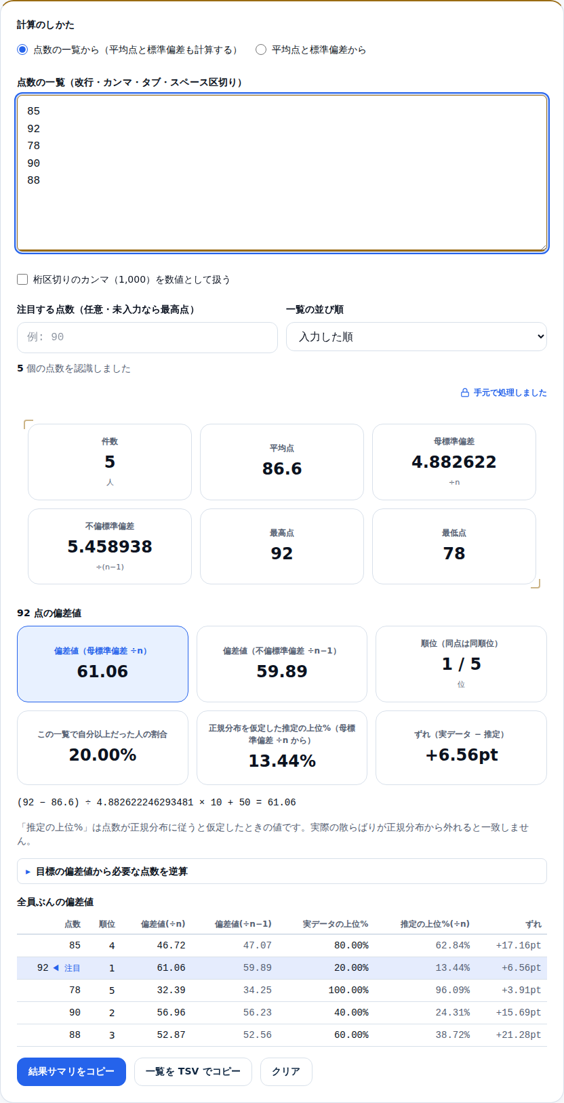Click the 推定の上位%(÷n) column header
This screenshot has width=564, height=1103.
(435, 924)
